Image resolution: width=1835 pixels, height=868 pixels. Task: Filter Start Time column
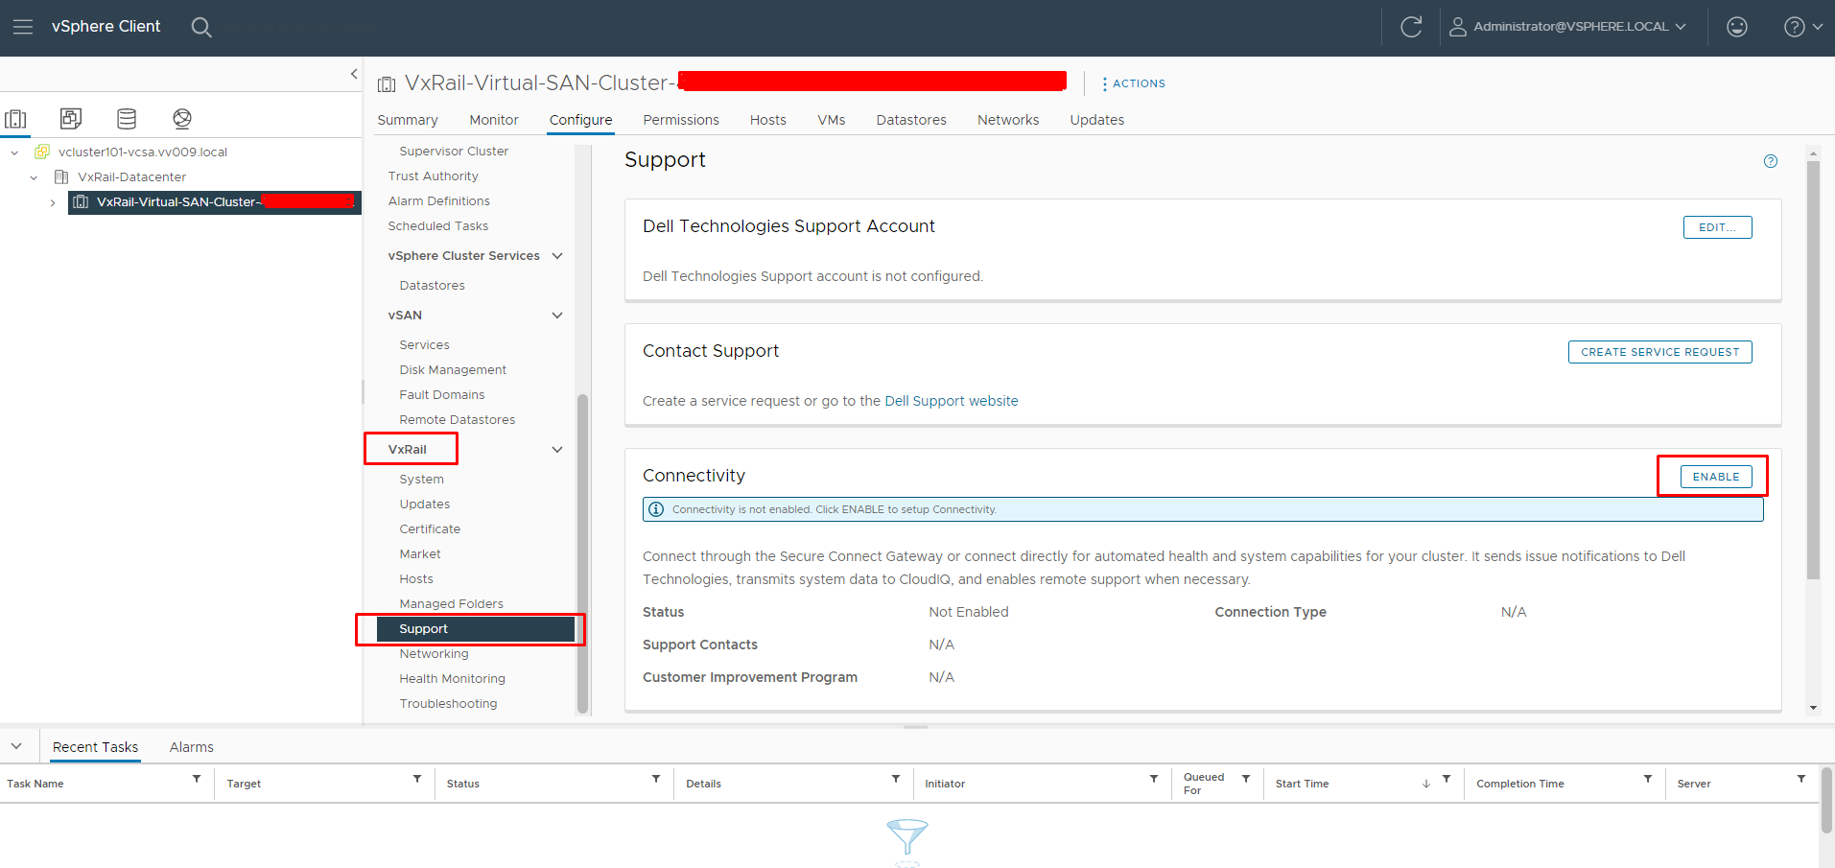[x=1447, y=779]
